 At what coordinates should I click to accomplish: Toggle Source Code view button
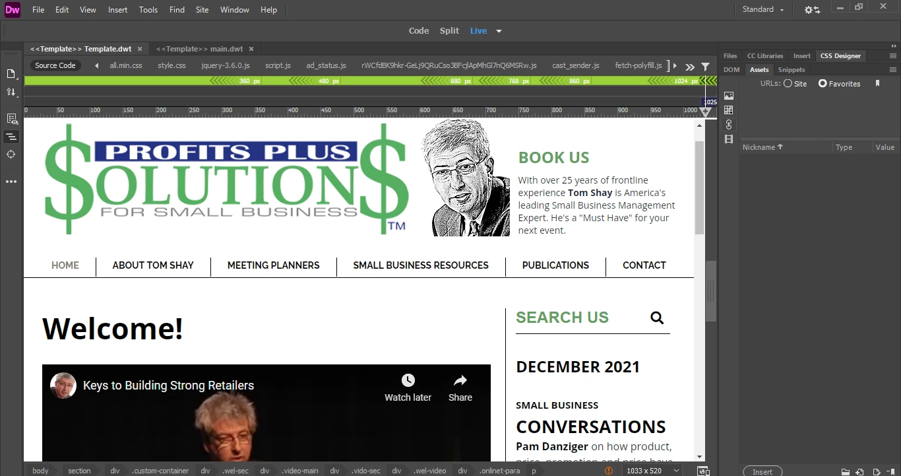pos(55,65)
